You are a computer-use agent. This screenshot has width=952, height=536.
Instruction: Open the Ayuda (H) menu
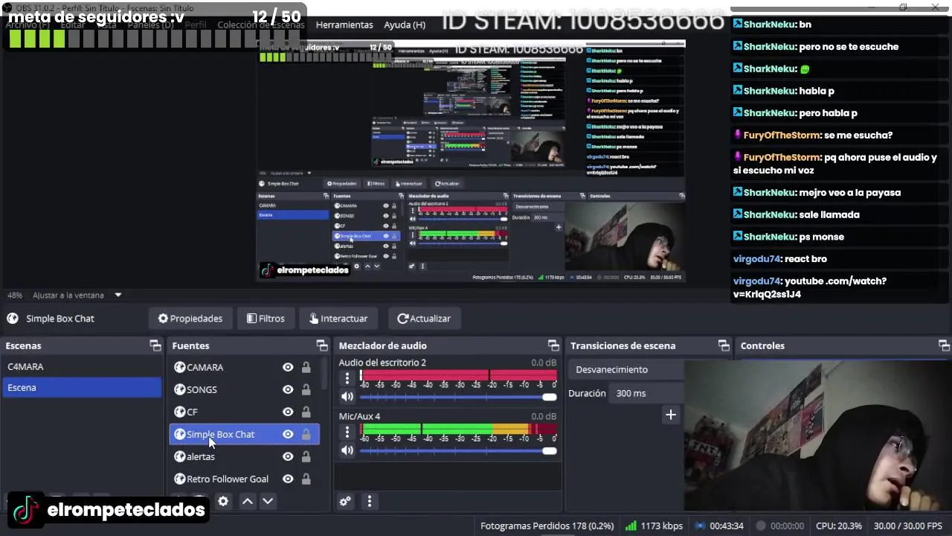405,25
